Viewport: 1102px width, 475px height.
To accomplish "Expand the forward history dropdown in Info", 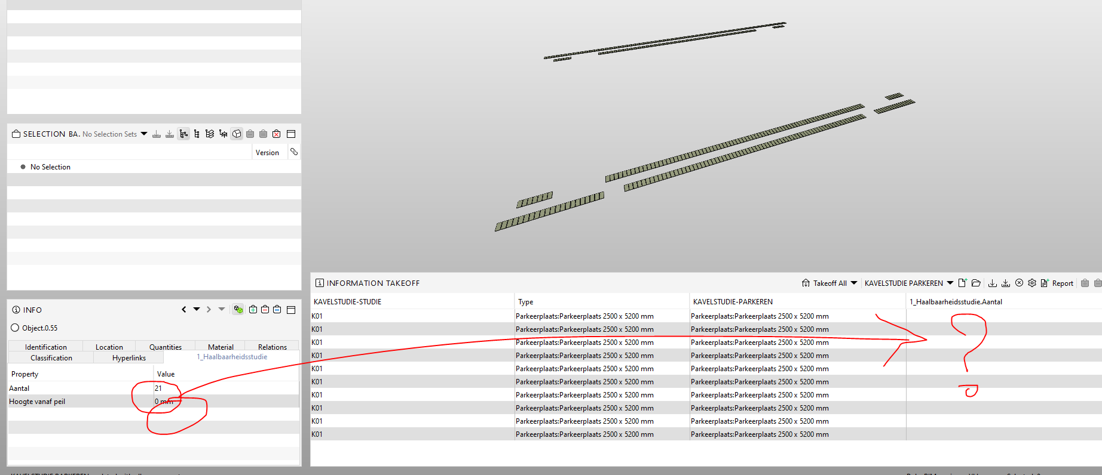I will point(222,309).
